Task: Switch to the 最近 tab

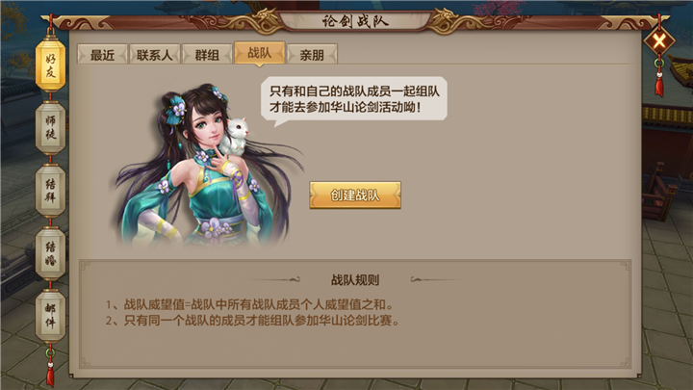Action: (102, 55)
